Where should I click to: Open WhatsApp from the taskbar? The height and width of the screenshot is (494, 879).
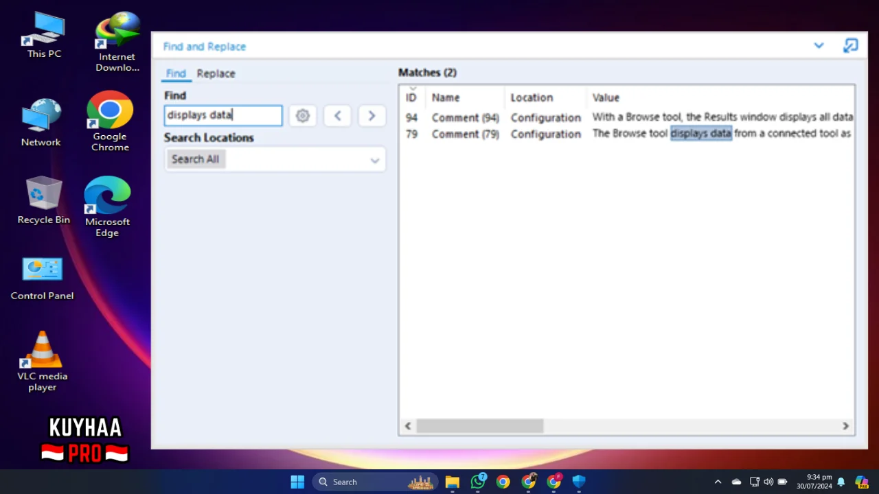[x=478, y=482]
